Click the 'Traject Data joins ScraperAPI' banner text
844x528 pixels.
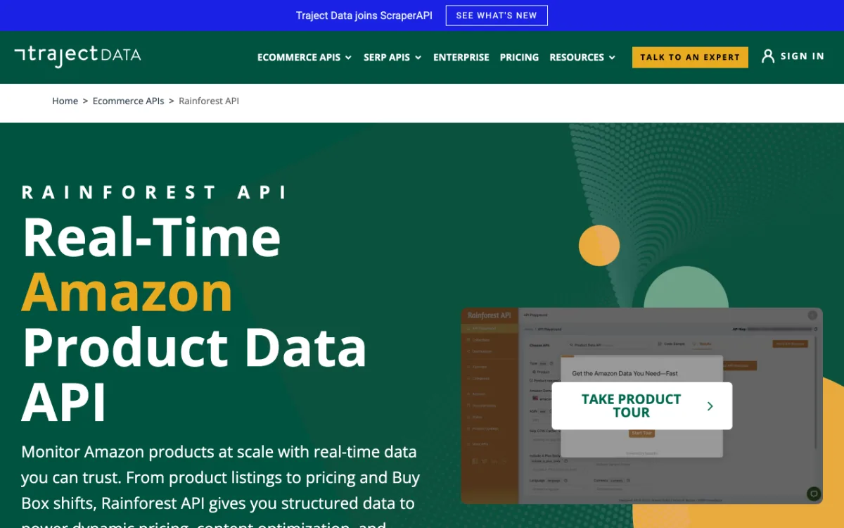tap(364, 15)
